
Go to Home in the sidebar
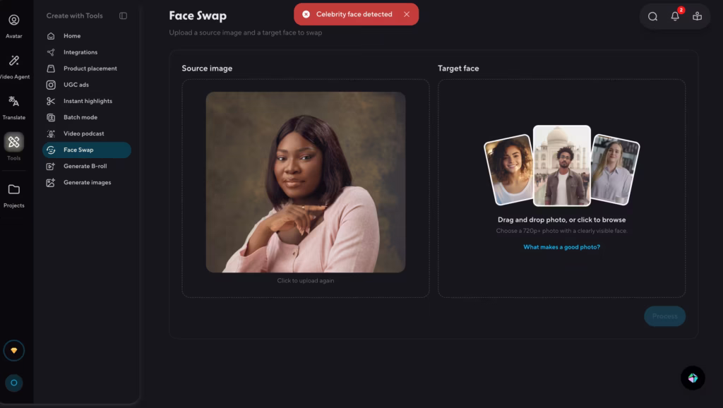point(72,36)
